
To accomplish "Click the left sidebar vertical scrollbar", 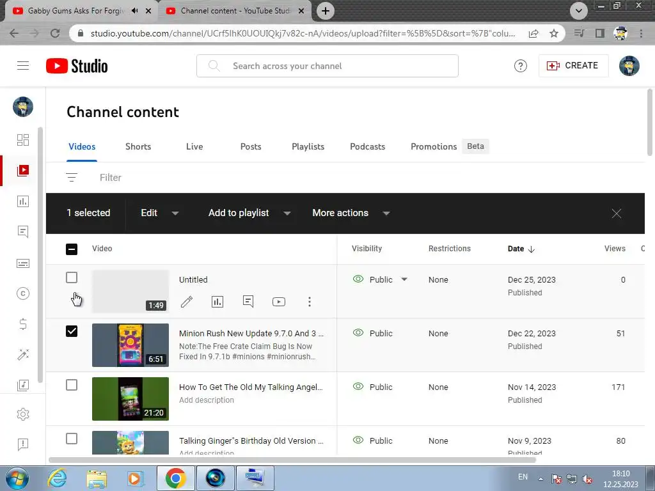I will point(40,254).
